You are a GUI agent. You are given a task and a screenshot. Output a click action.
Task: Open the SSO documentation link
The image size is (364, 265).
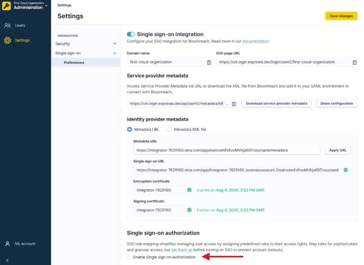click(255, 41)
